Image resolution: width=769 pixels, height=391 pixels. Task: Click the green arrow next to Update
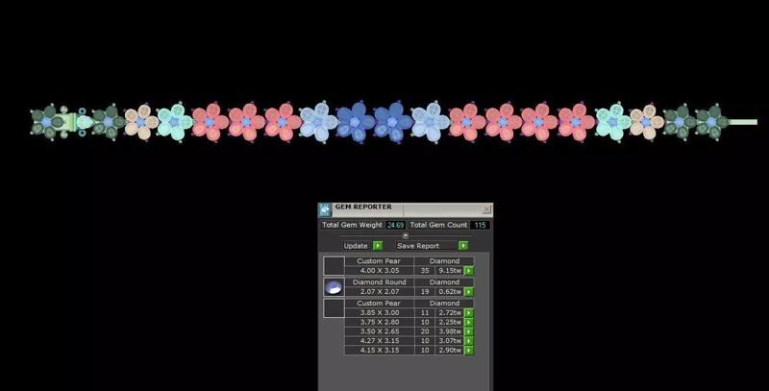tap(377, 246)
